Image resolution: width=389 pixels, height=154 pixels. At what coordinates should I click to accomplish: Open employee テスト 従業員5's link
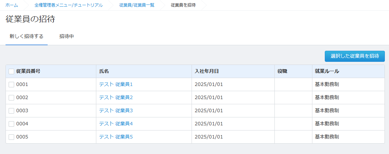(x=116, y=137)
